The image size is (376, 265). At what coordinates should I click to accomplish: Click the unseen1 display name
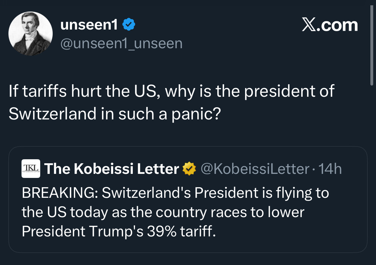(89, 25)
